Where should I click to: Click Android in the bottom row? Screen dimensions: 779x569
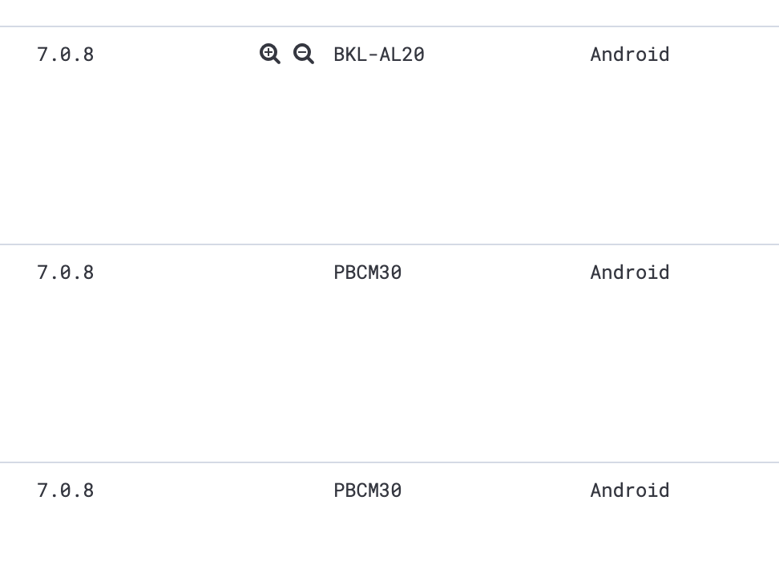click(x=630, y=490)
